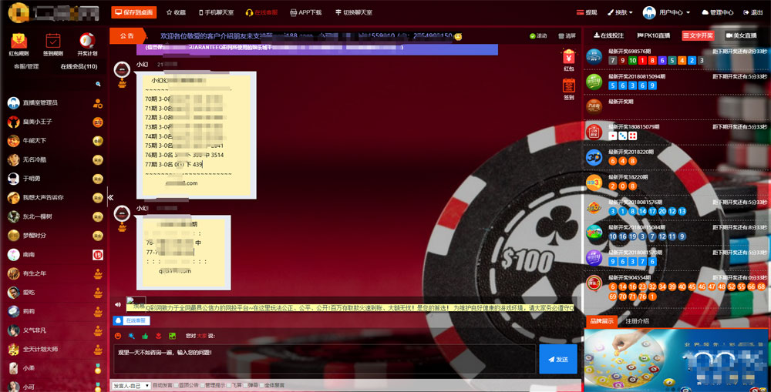Click into the chat message input box

coord(324,359)
